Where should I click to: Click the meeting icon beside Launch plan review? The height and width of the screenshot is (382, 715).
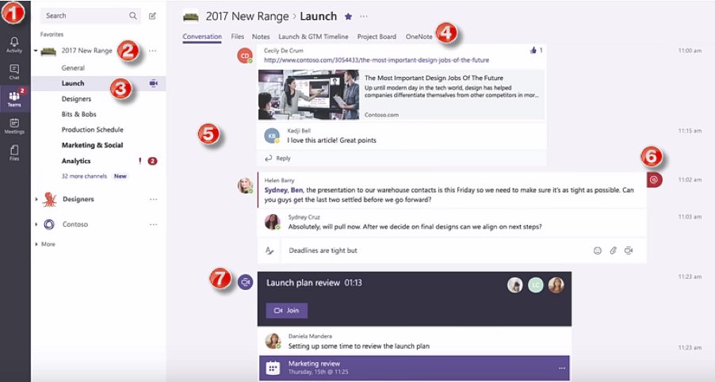245,282
